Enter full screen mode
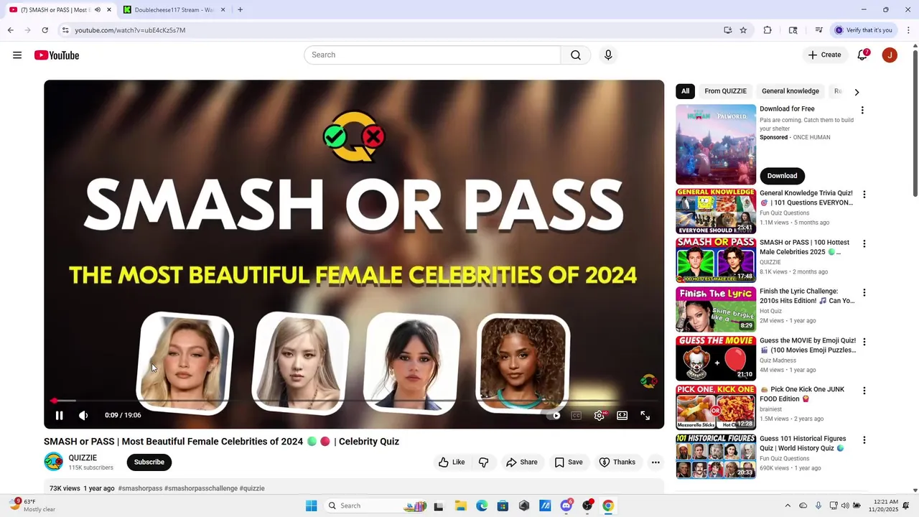This screenshot has height=517, width=919. [x=645, y=415]
